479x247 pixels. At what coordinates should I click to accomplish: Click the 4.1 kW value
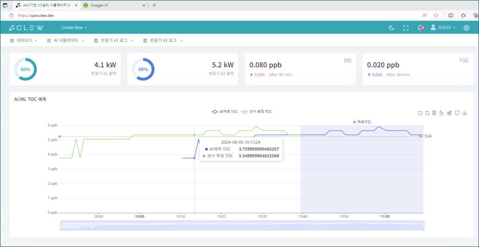click(105, 65)
